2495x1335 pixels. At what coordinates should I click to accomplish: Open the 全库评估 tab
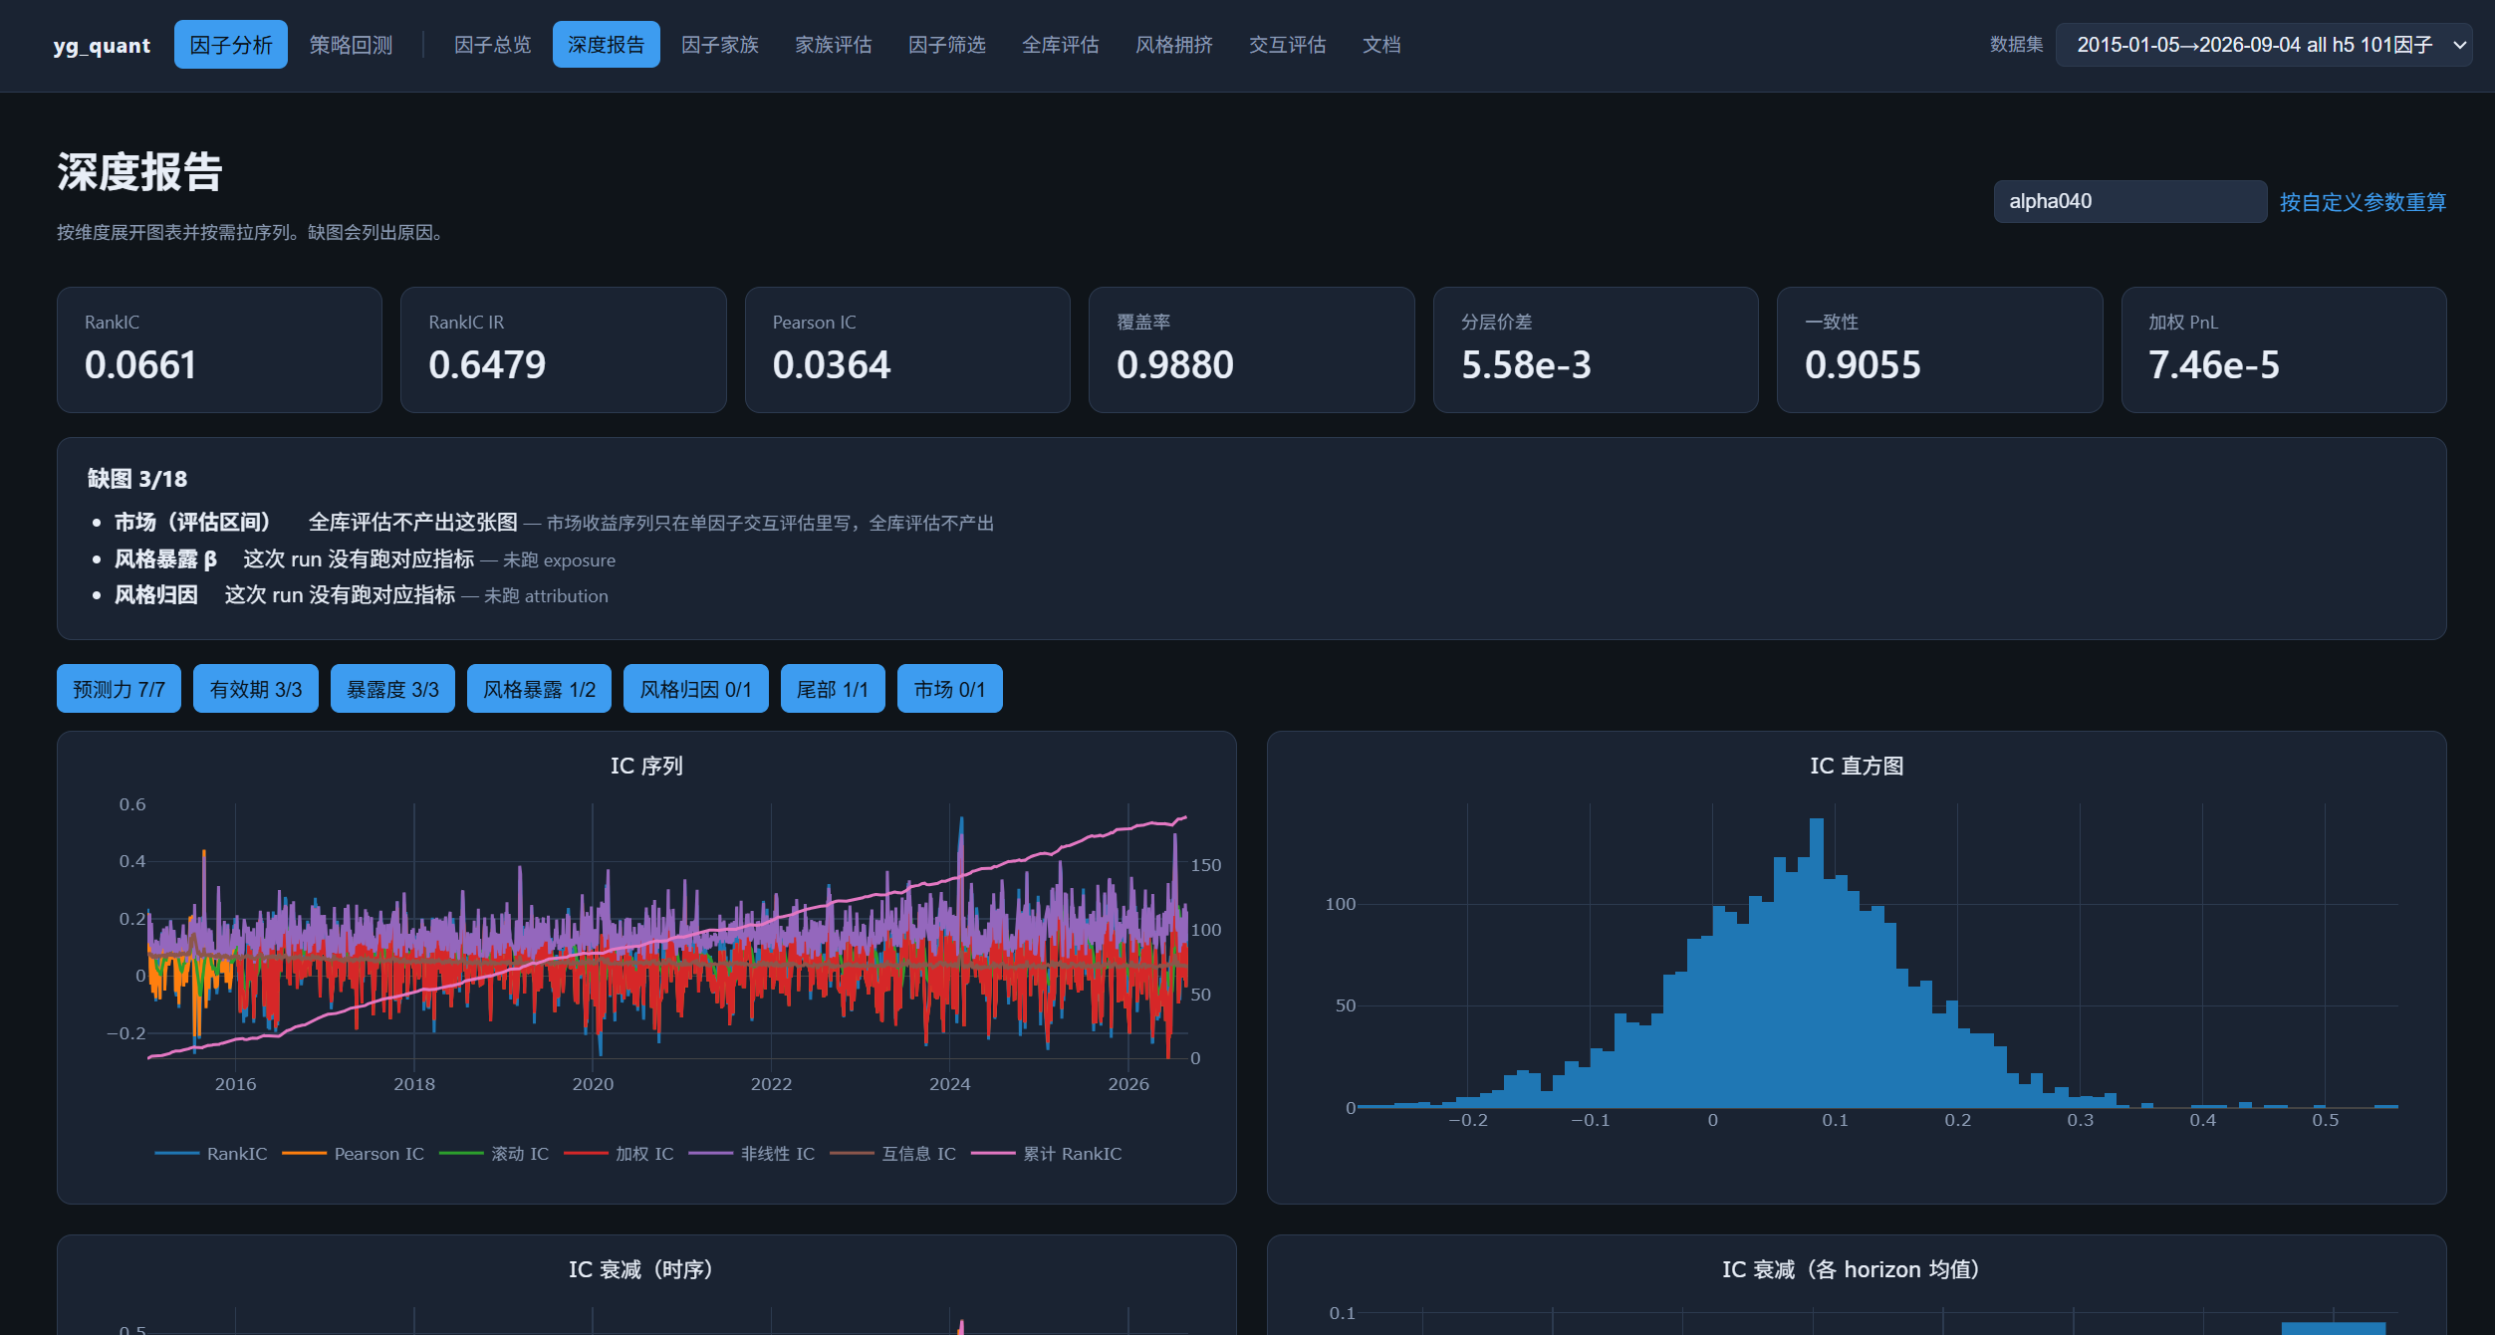pyautogui.click(x=1060, y=45)
